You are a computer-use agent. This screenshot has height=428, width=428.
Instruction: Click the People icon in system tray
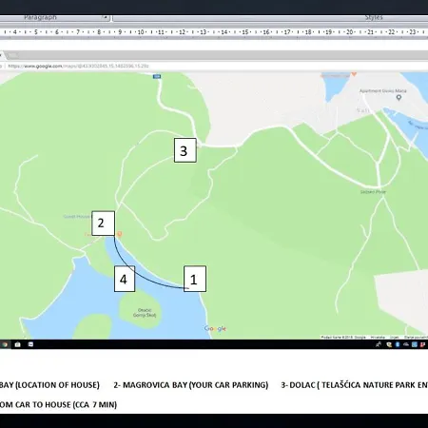tap(379, 344)
